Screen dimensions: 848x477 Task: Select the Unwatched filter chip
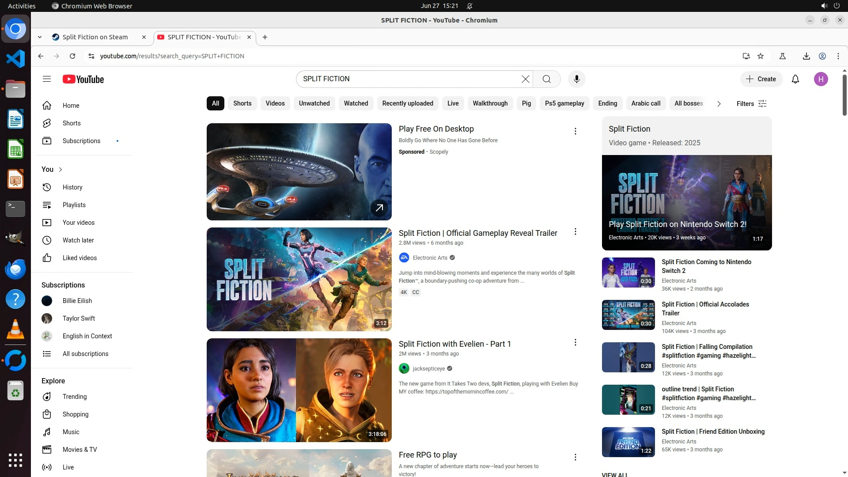click(314, 103)
